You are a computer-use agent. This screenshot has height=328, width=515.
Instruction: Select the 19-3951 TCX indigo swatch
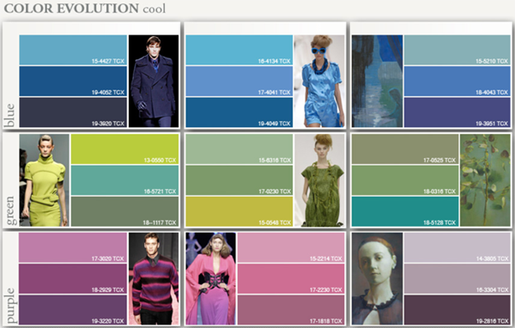tap(457, 112)
